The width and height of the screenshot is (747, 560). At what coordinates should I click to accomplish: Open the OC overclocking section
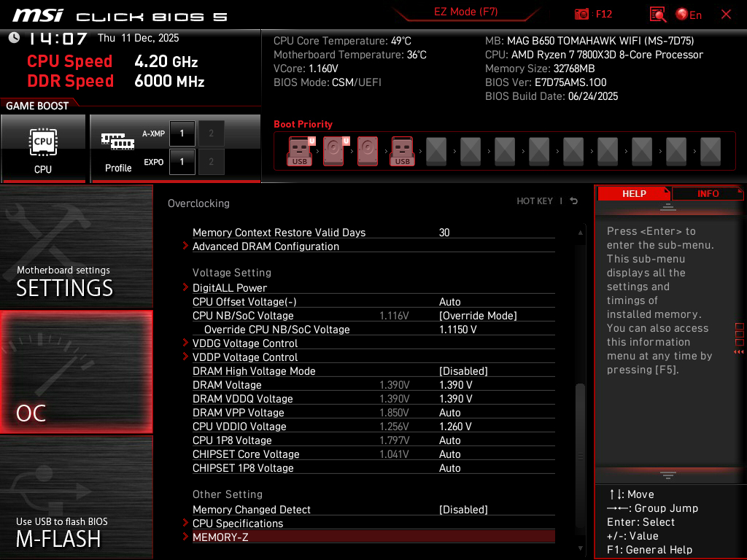click(x=76, y=372)
